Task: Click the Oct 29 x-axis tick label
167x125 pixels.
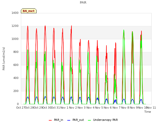Action: point(38,108)
